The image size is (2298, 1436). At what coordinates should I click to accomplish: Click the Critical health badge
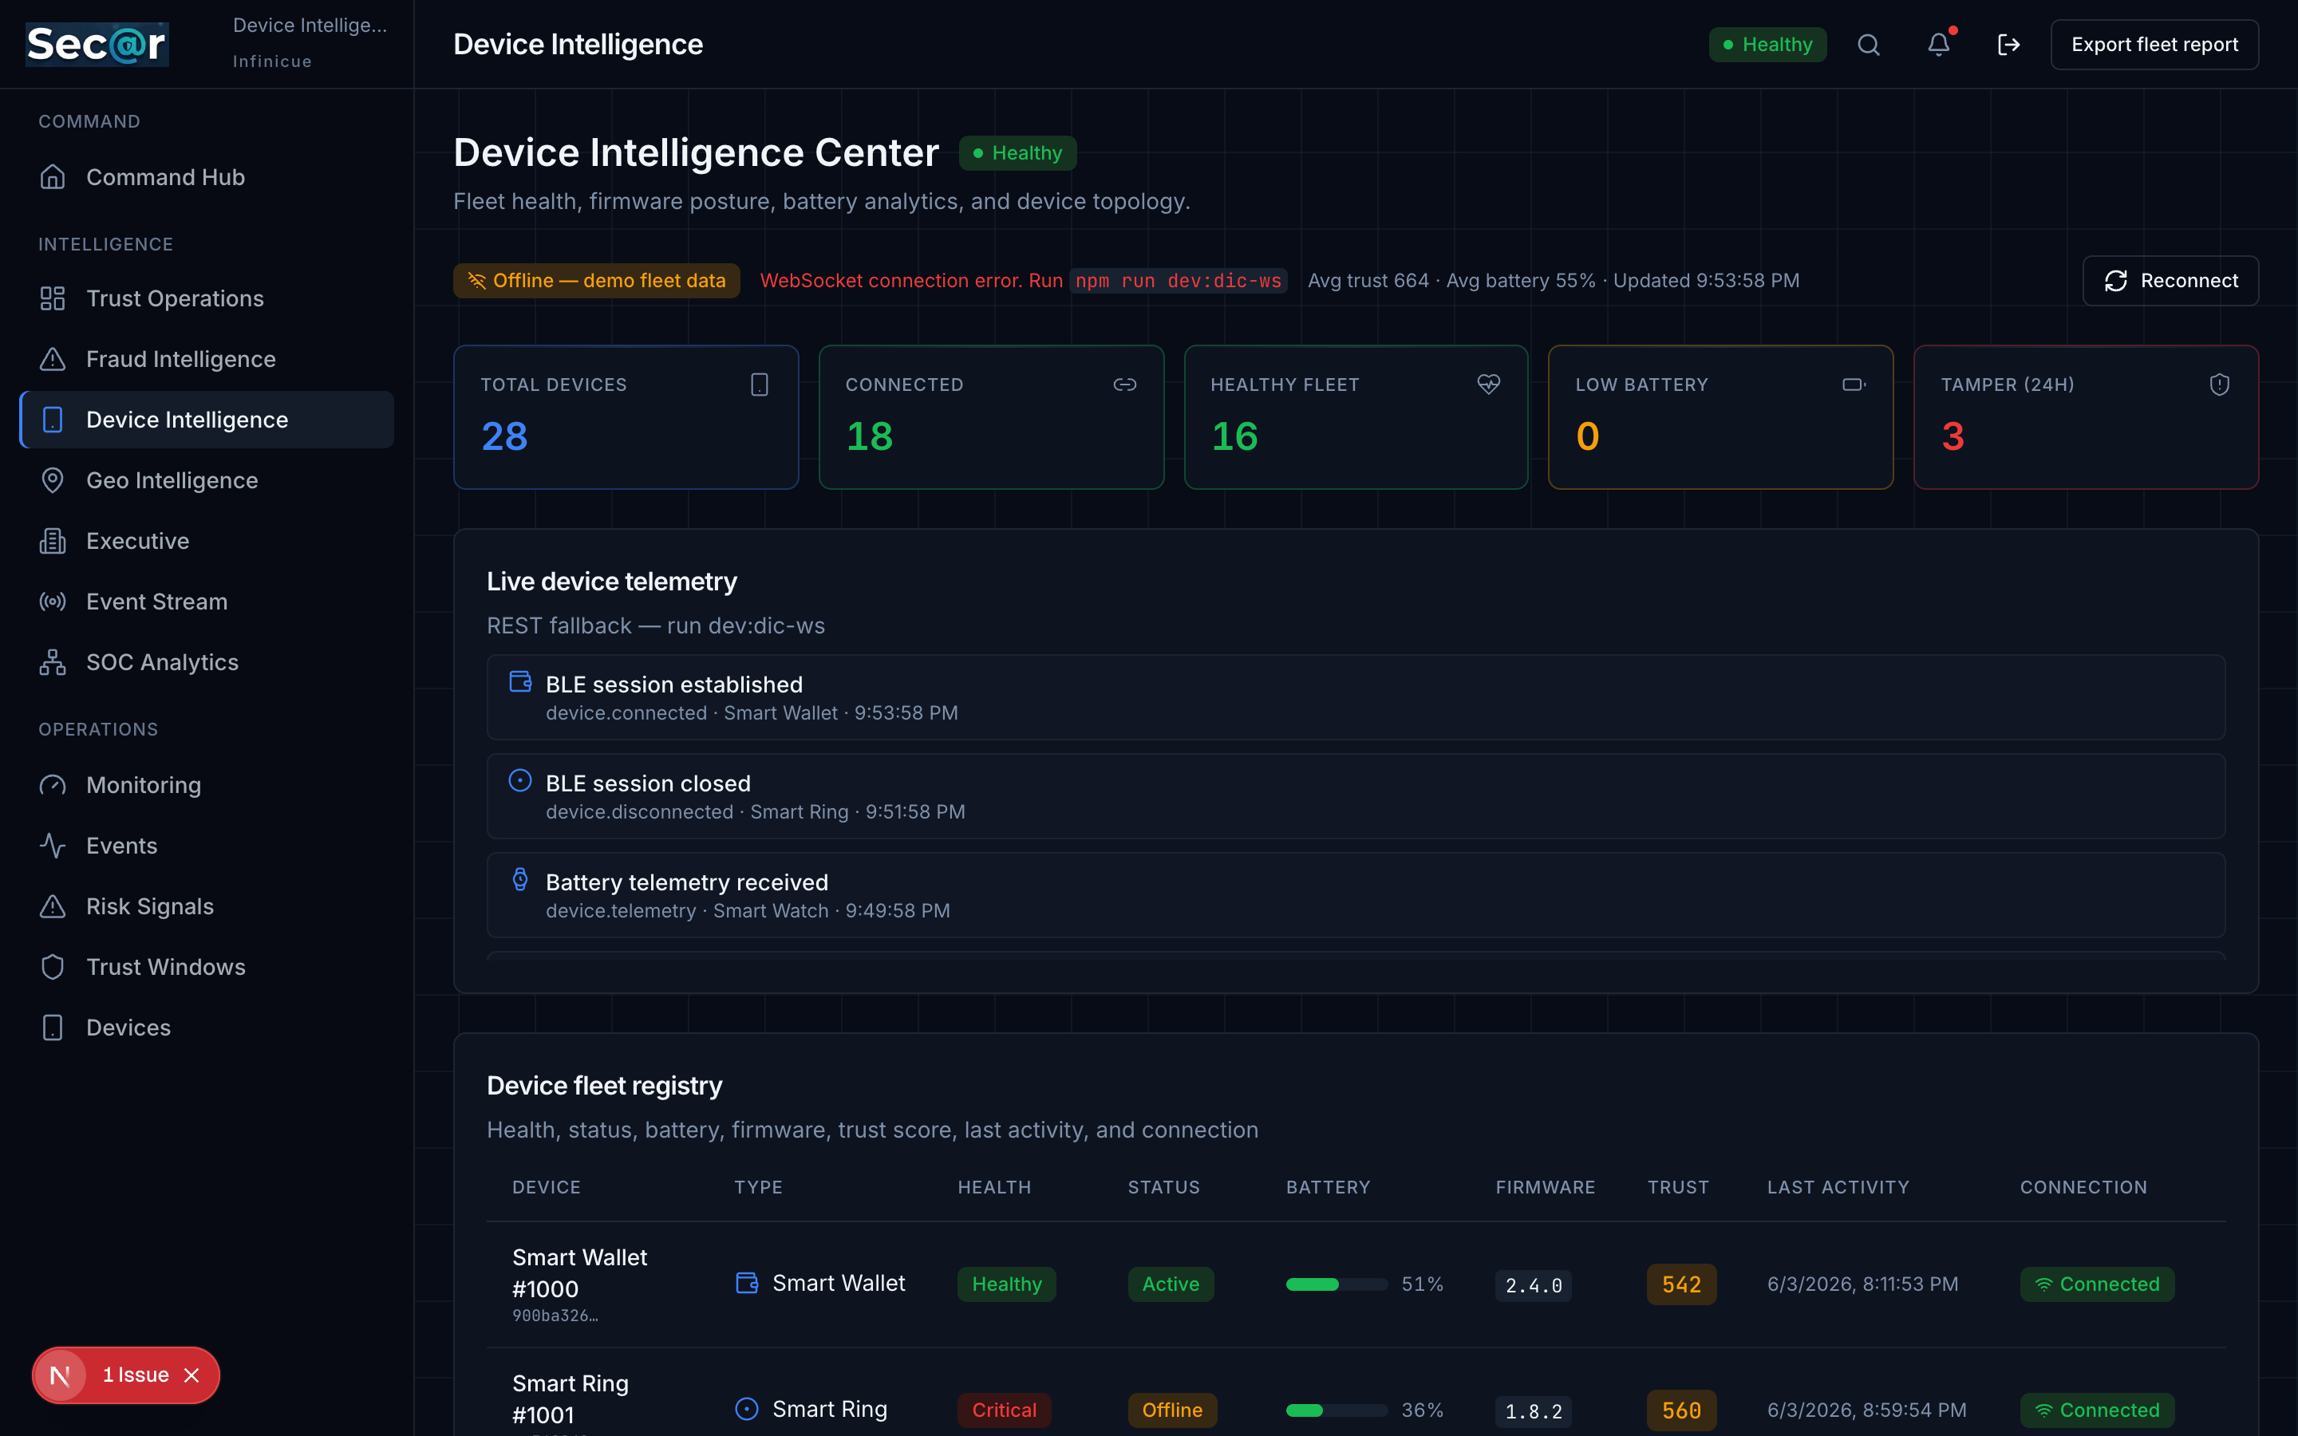point(1004,1410)
